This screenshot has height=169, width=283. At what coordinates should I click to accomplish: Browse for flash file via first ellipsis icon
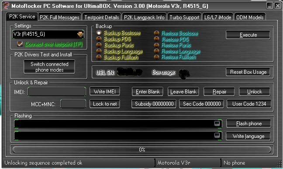217,124
